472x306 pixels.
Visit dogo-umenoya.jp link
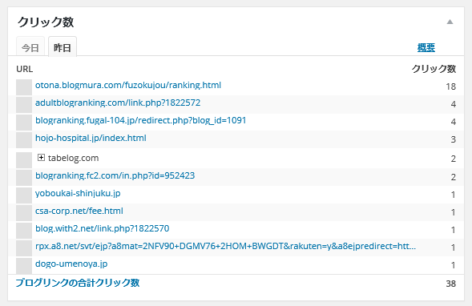(x=71, y=264)
